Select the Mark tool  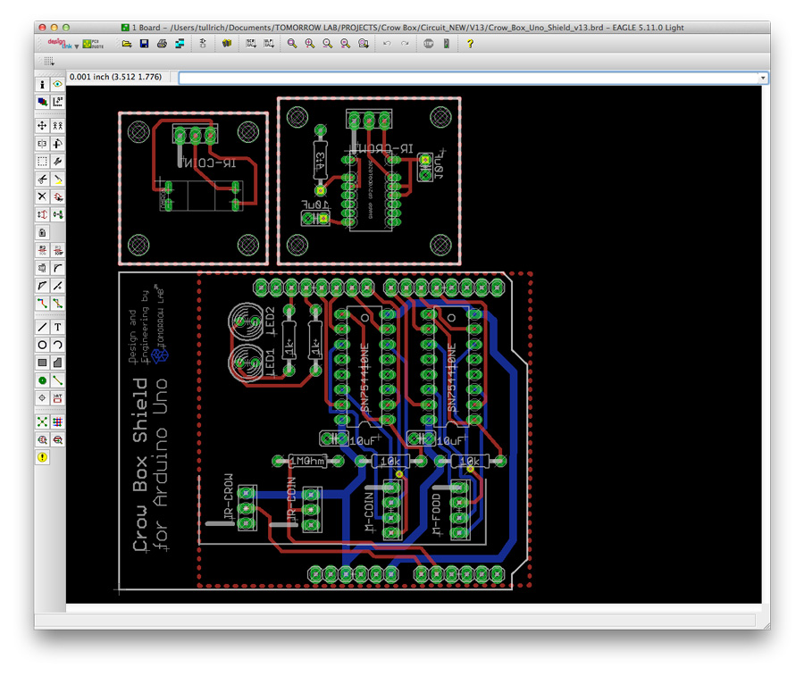pos(58,102)
